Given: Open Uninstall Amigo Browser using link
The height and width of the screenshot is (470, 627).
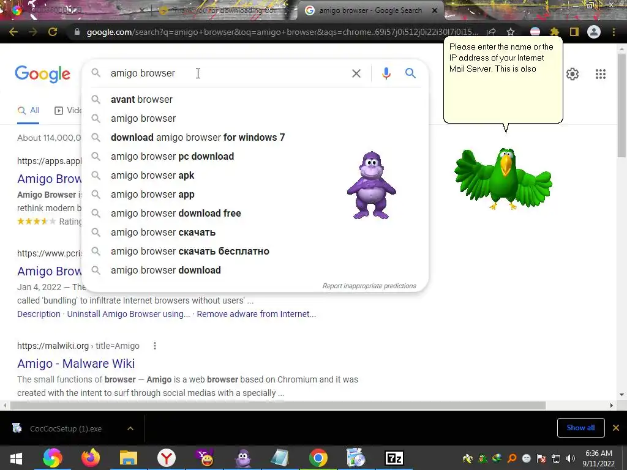Looking at the screenshot, I should point(129,314).
